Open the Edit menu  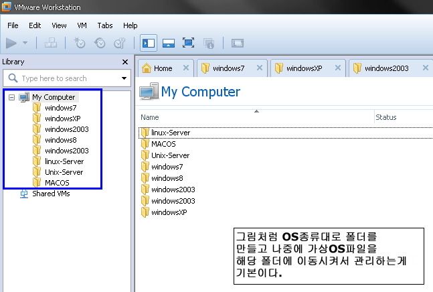(35, 25)
